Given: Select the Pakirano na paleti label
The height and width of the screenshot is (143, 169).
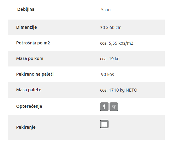Looking at the screenshot, I should [x=35, y=74].
